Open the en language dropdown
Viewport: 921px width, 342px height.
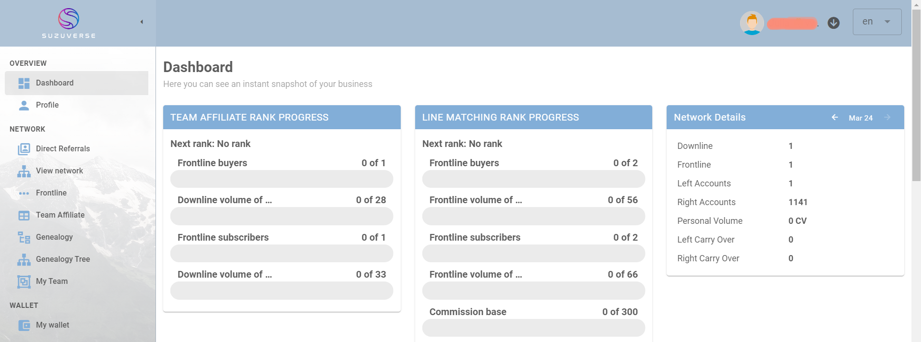pos(877,22)
